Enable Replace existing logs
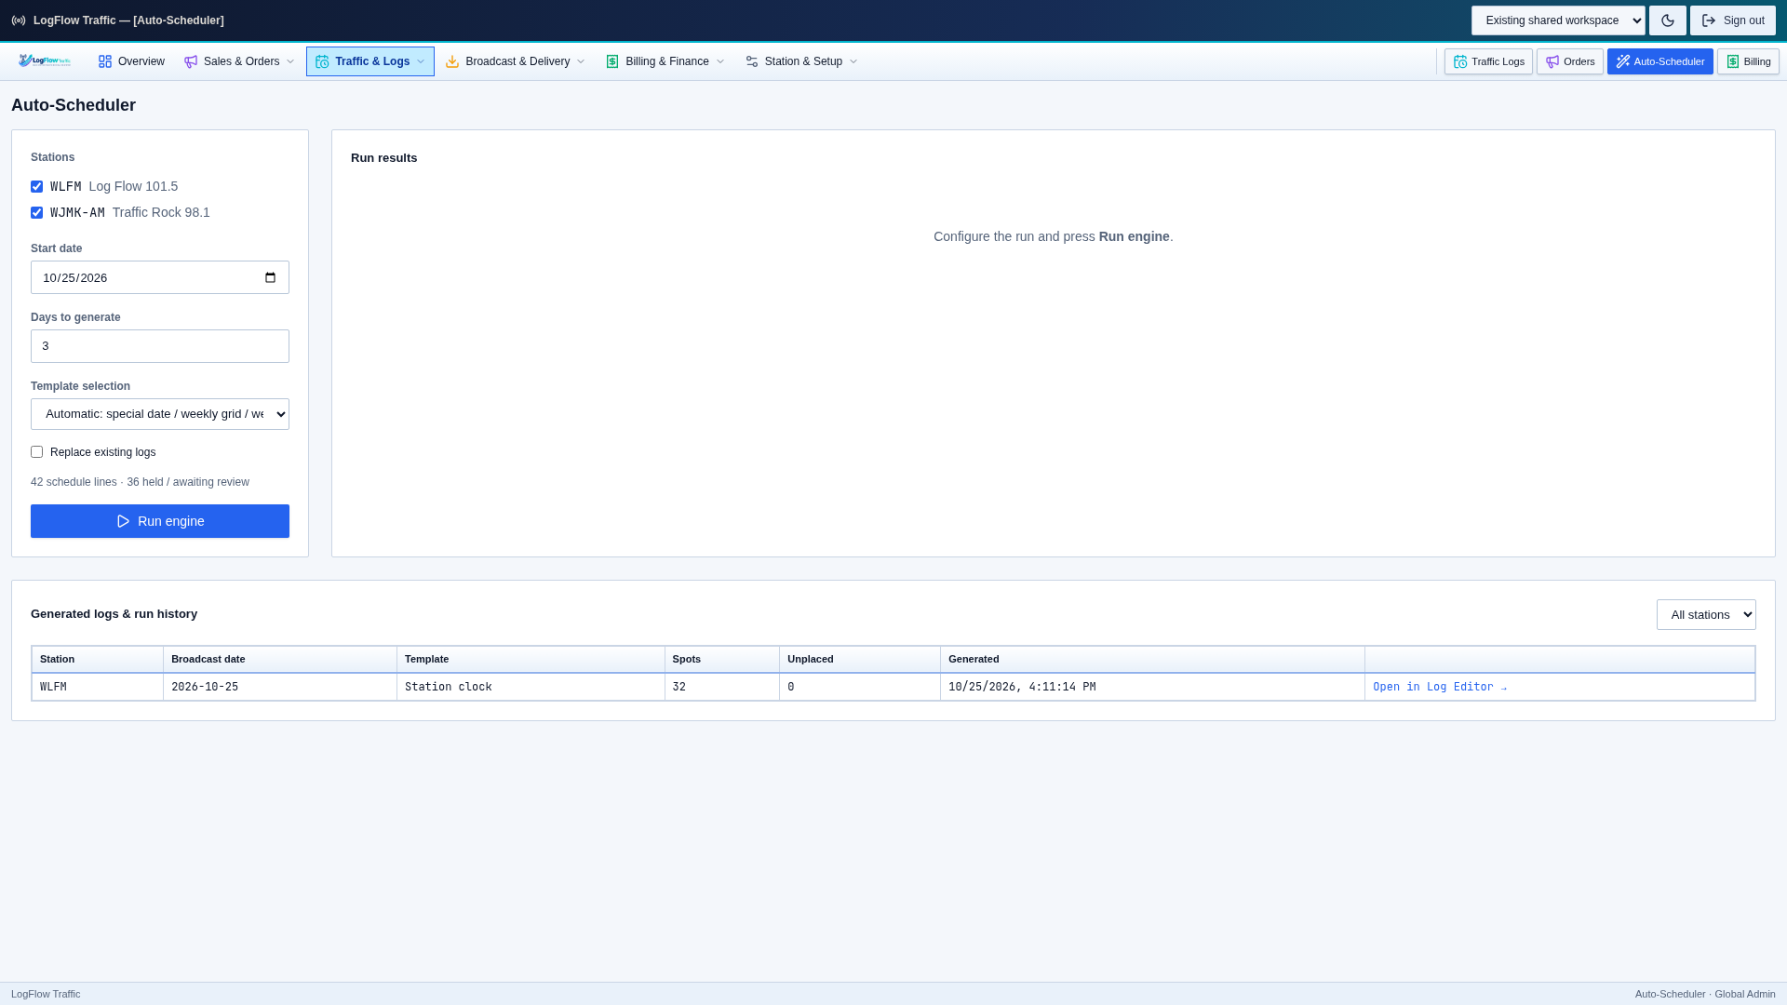This screenshot has width=1787, height=1005. tap(37, 452)
